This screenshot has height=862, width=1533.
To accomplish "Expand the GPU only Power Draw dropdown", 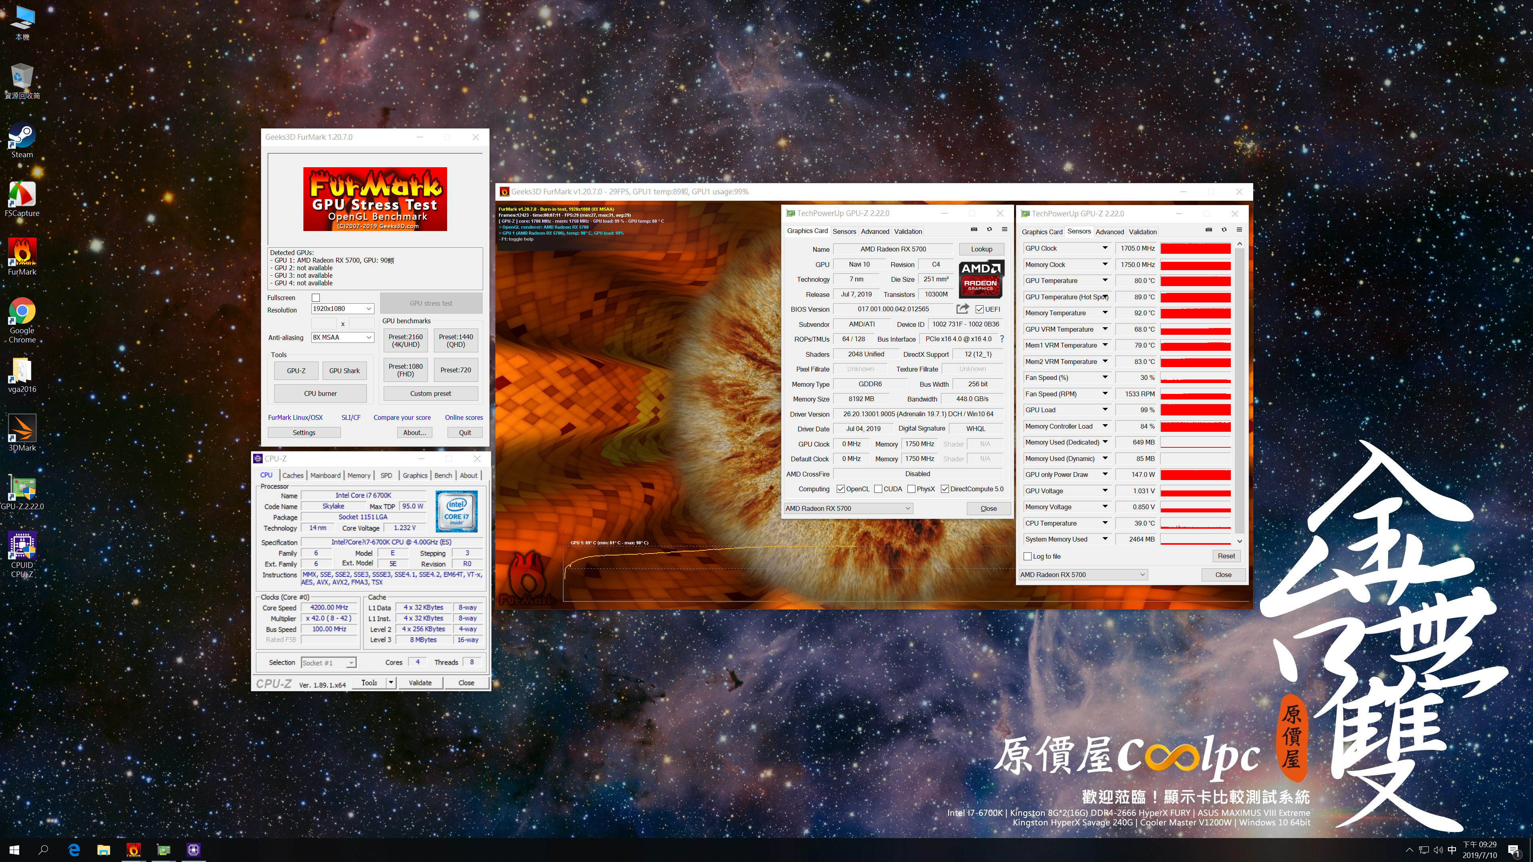I will [x=1105, y=474].
